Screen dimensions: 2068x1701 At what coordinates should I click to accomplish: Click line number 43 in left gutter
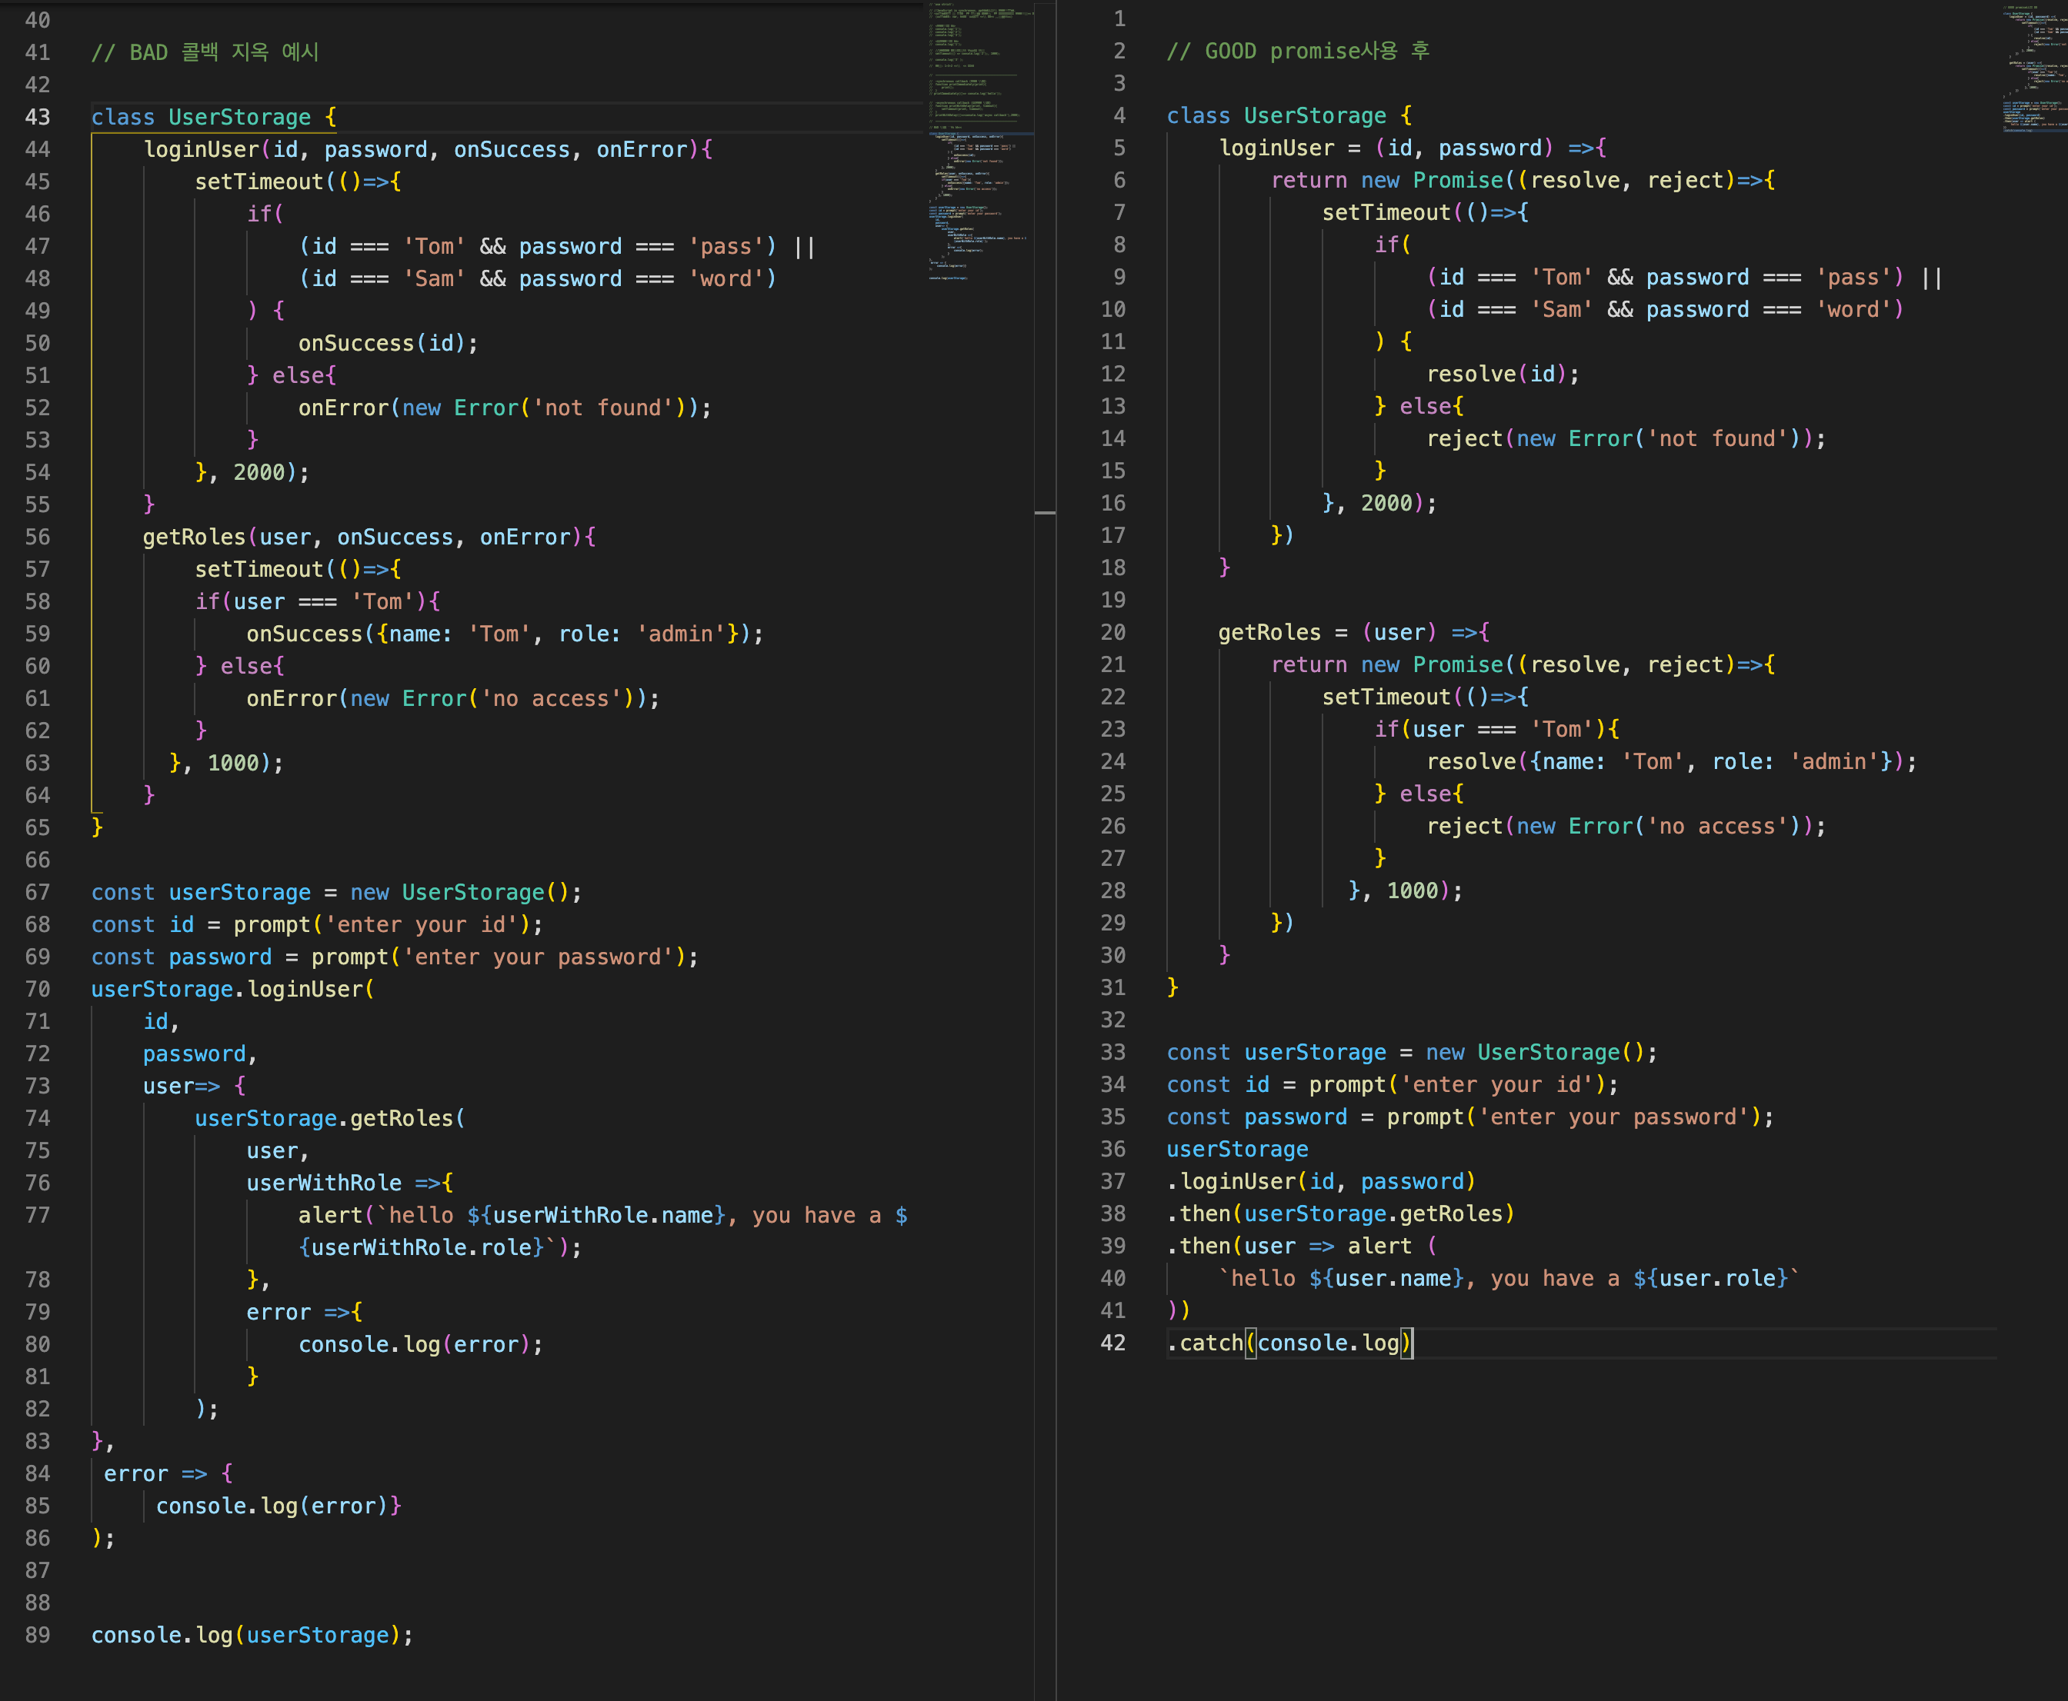(37, 117)
